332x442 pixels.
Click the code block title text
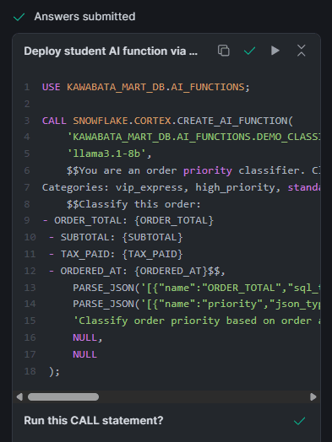[111, 51]
